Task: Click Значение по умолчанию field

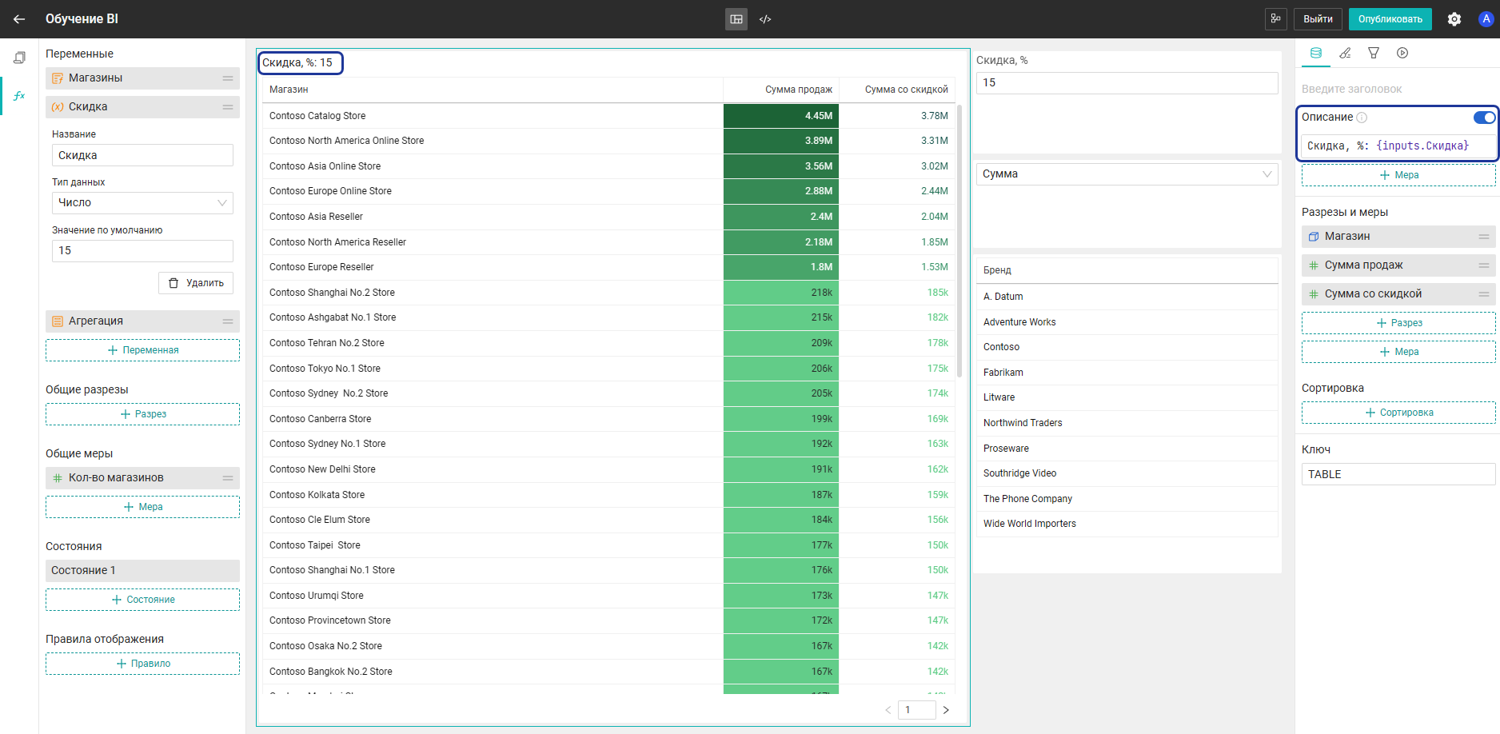Action: pos(142,251)
